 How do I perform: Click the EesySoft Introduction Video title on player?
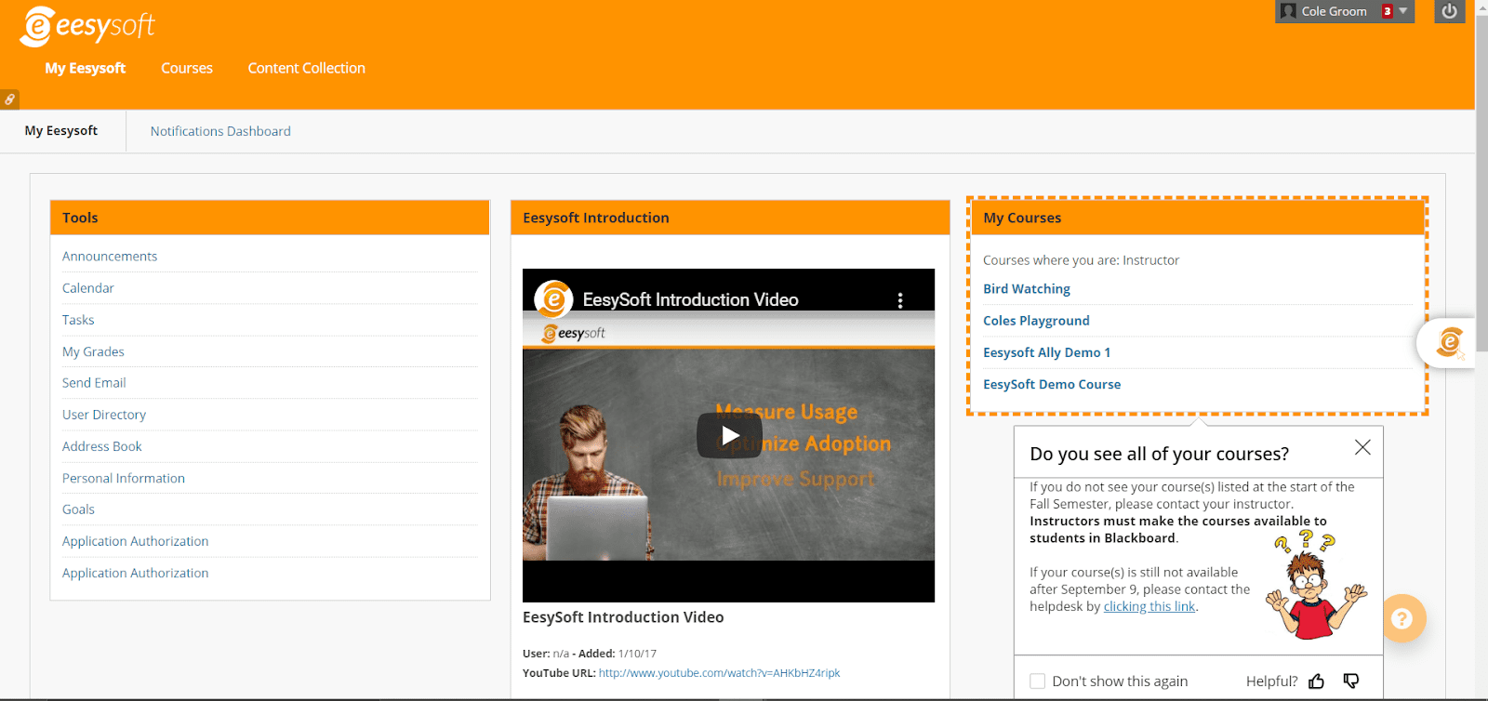[x=690, y=299]
